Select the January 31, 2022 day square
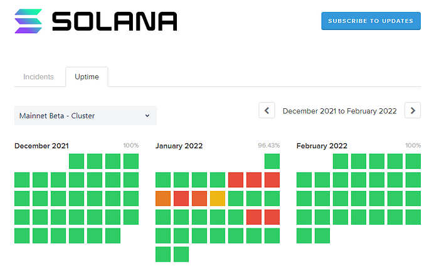The height and width of the screenshot is (271, 439). 181,254
